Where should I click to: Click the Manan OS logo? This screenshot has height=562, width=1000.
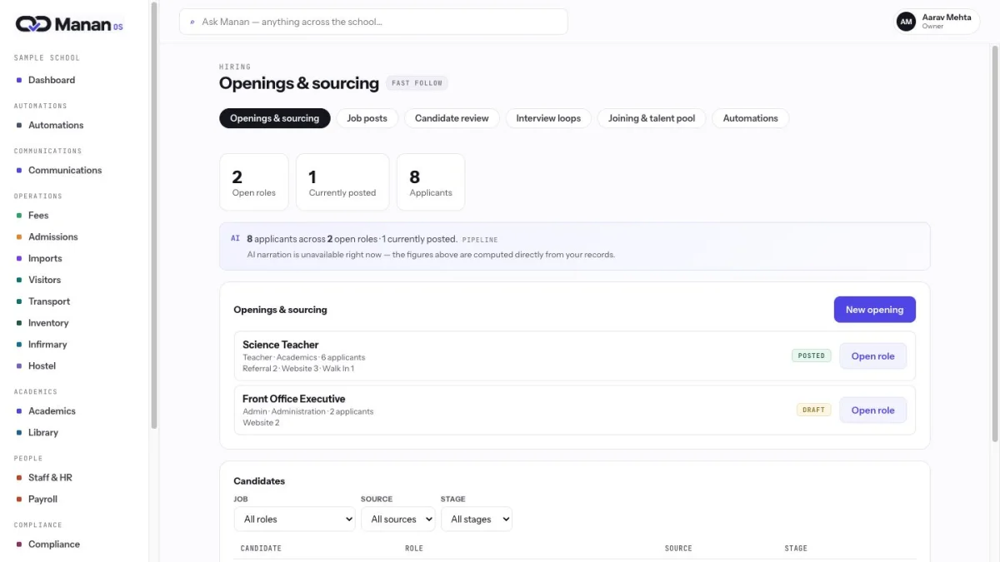click(x=69, y=24)
